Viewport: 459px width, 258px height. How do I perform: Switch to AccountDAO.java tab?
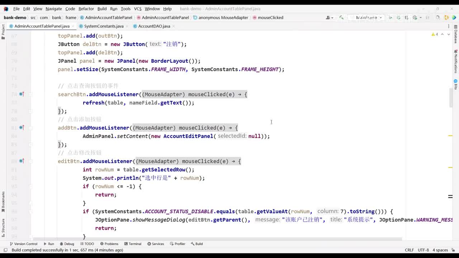(x=154, y=26)
